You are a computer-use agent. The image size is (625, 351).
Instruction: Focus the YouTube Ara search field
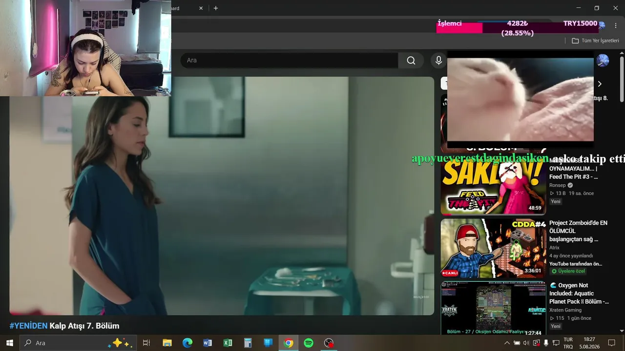tap(290, 60)
